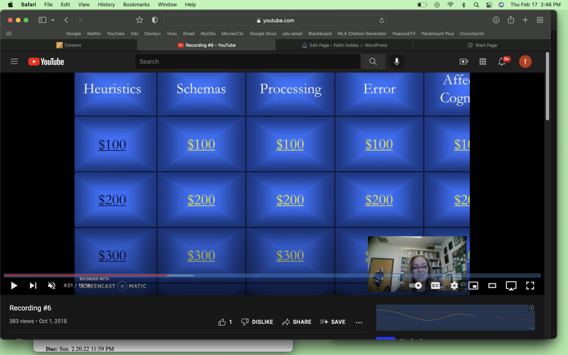568x355 pixels.
Task: Click Safari's star bookmark icon
Action: coord(139,20)
